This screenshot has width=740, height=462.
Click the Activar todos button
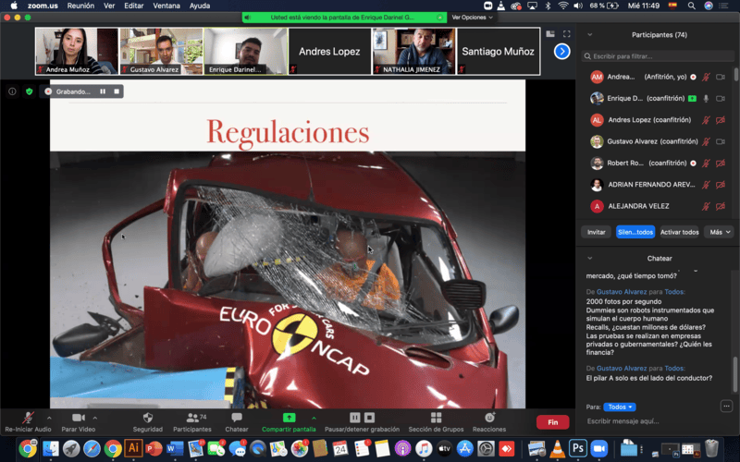(x=679, y=232)
